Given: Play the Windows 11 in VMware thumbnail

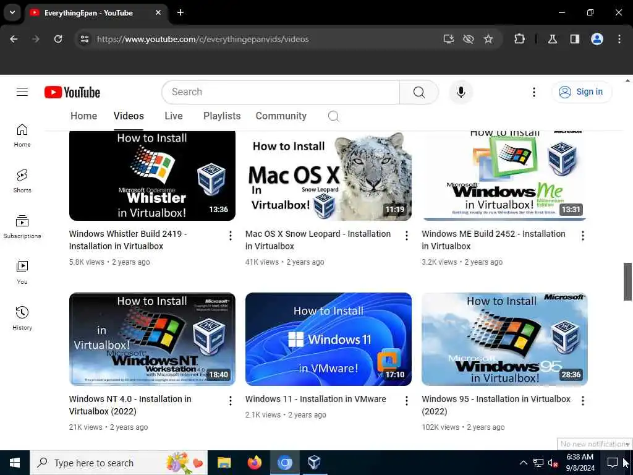Looking at the screenshot, I should click(328, 340).
